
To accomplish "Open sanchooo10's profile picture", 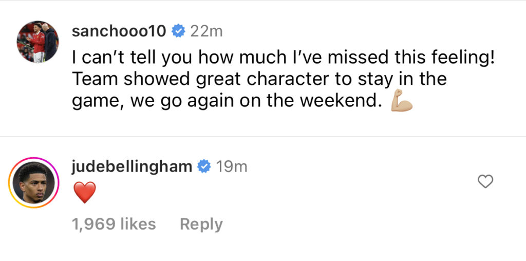I will pyautogui.click(x=37, y=41).
